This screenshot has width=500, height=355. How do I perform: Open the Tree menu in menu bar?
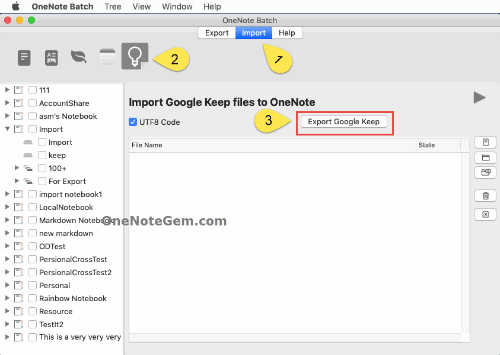pyautogui.click(x=113, y=7)
